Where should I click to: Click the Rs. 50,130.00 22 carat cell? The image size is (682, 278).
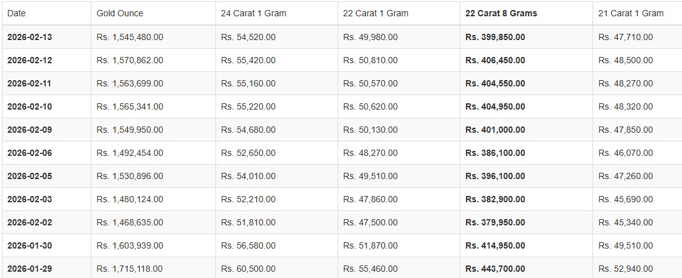coord(370,130)
